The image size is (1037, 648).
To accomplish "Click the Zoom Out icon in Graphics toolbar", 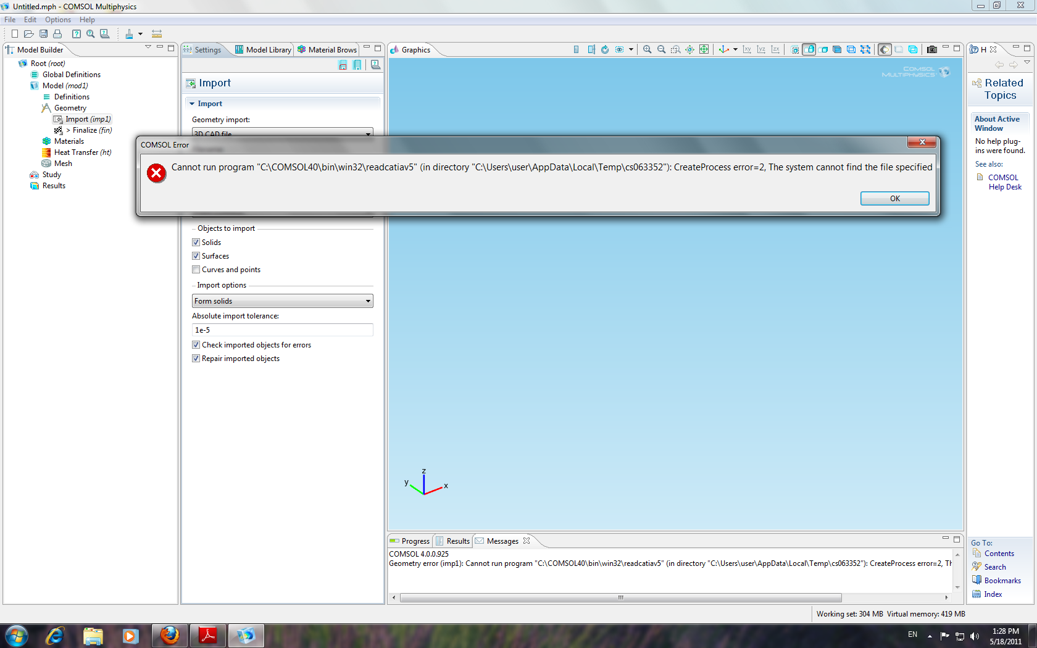I will tap(661, 49).
